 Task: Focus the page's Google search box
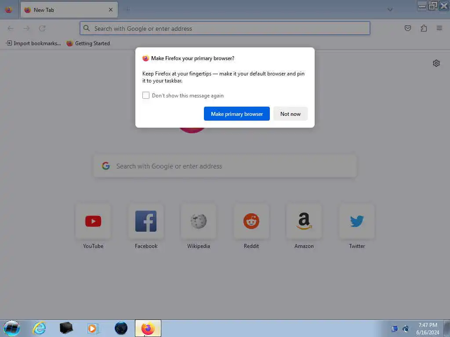225,166
